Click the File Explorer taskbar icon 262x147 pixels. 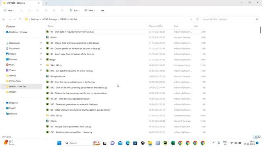(x=150, y=143)
